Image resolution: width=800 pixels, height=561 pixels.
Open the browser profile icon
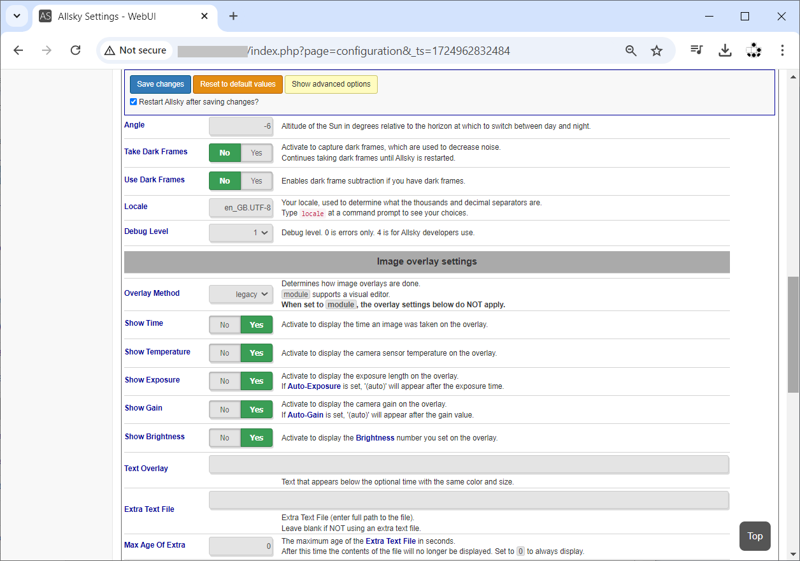(x=754, y=50)
